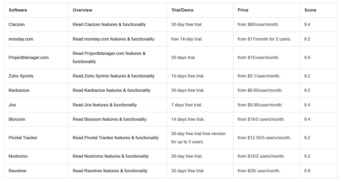Open Read Clarizen features & functionality link
This screenshot has height=182, width=343.
(109, 25)
